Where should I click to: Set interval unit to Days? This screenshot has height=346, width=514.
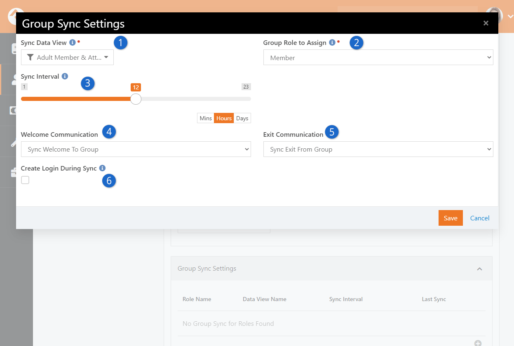tap(242, 118)
